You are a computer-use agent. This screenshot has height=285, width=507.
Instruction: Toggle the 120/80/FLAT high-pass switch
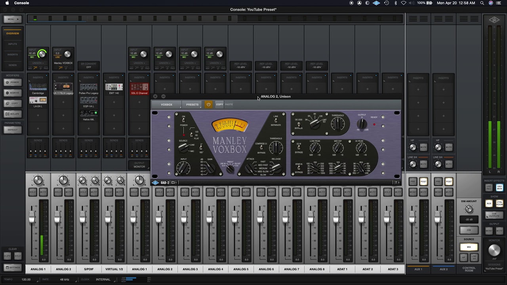point(191,135)
